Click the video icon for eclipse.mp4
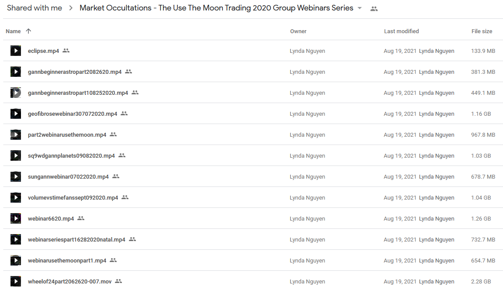 (x=15, y=51)
